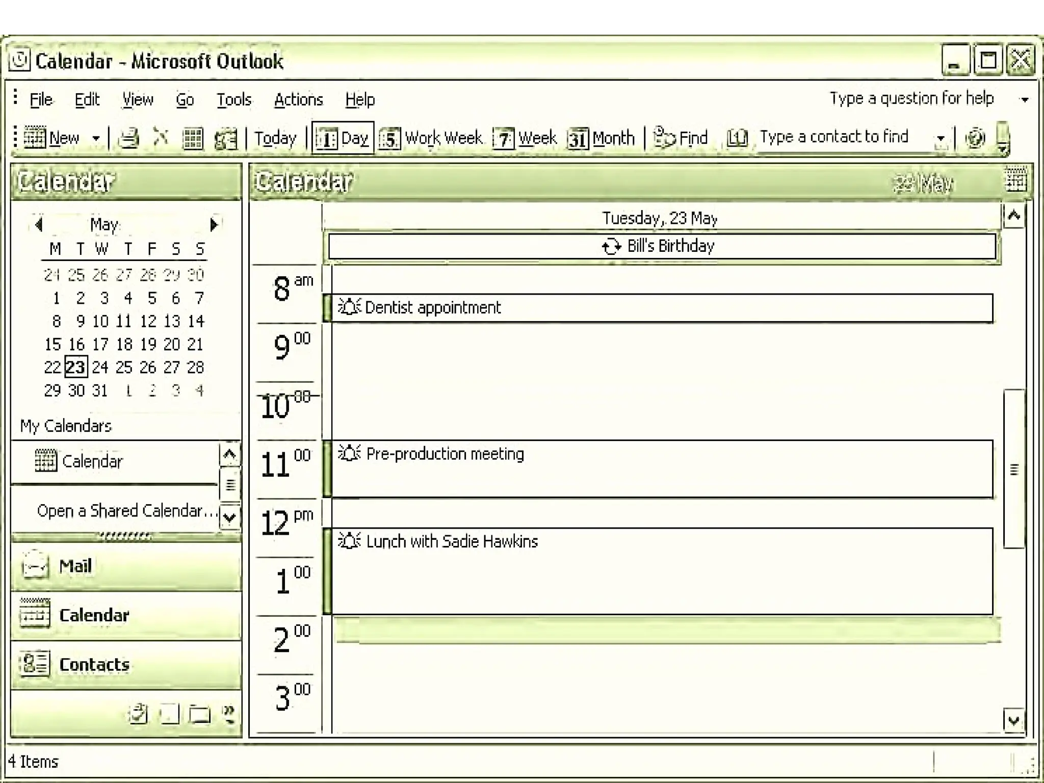
Task: Expand the contact search dropdown arrow
Action: [x=941, y=138]
